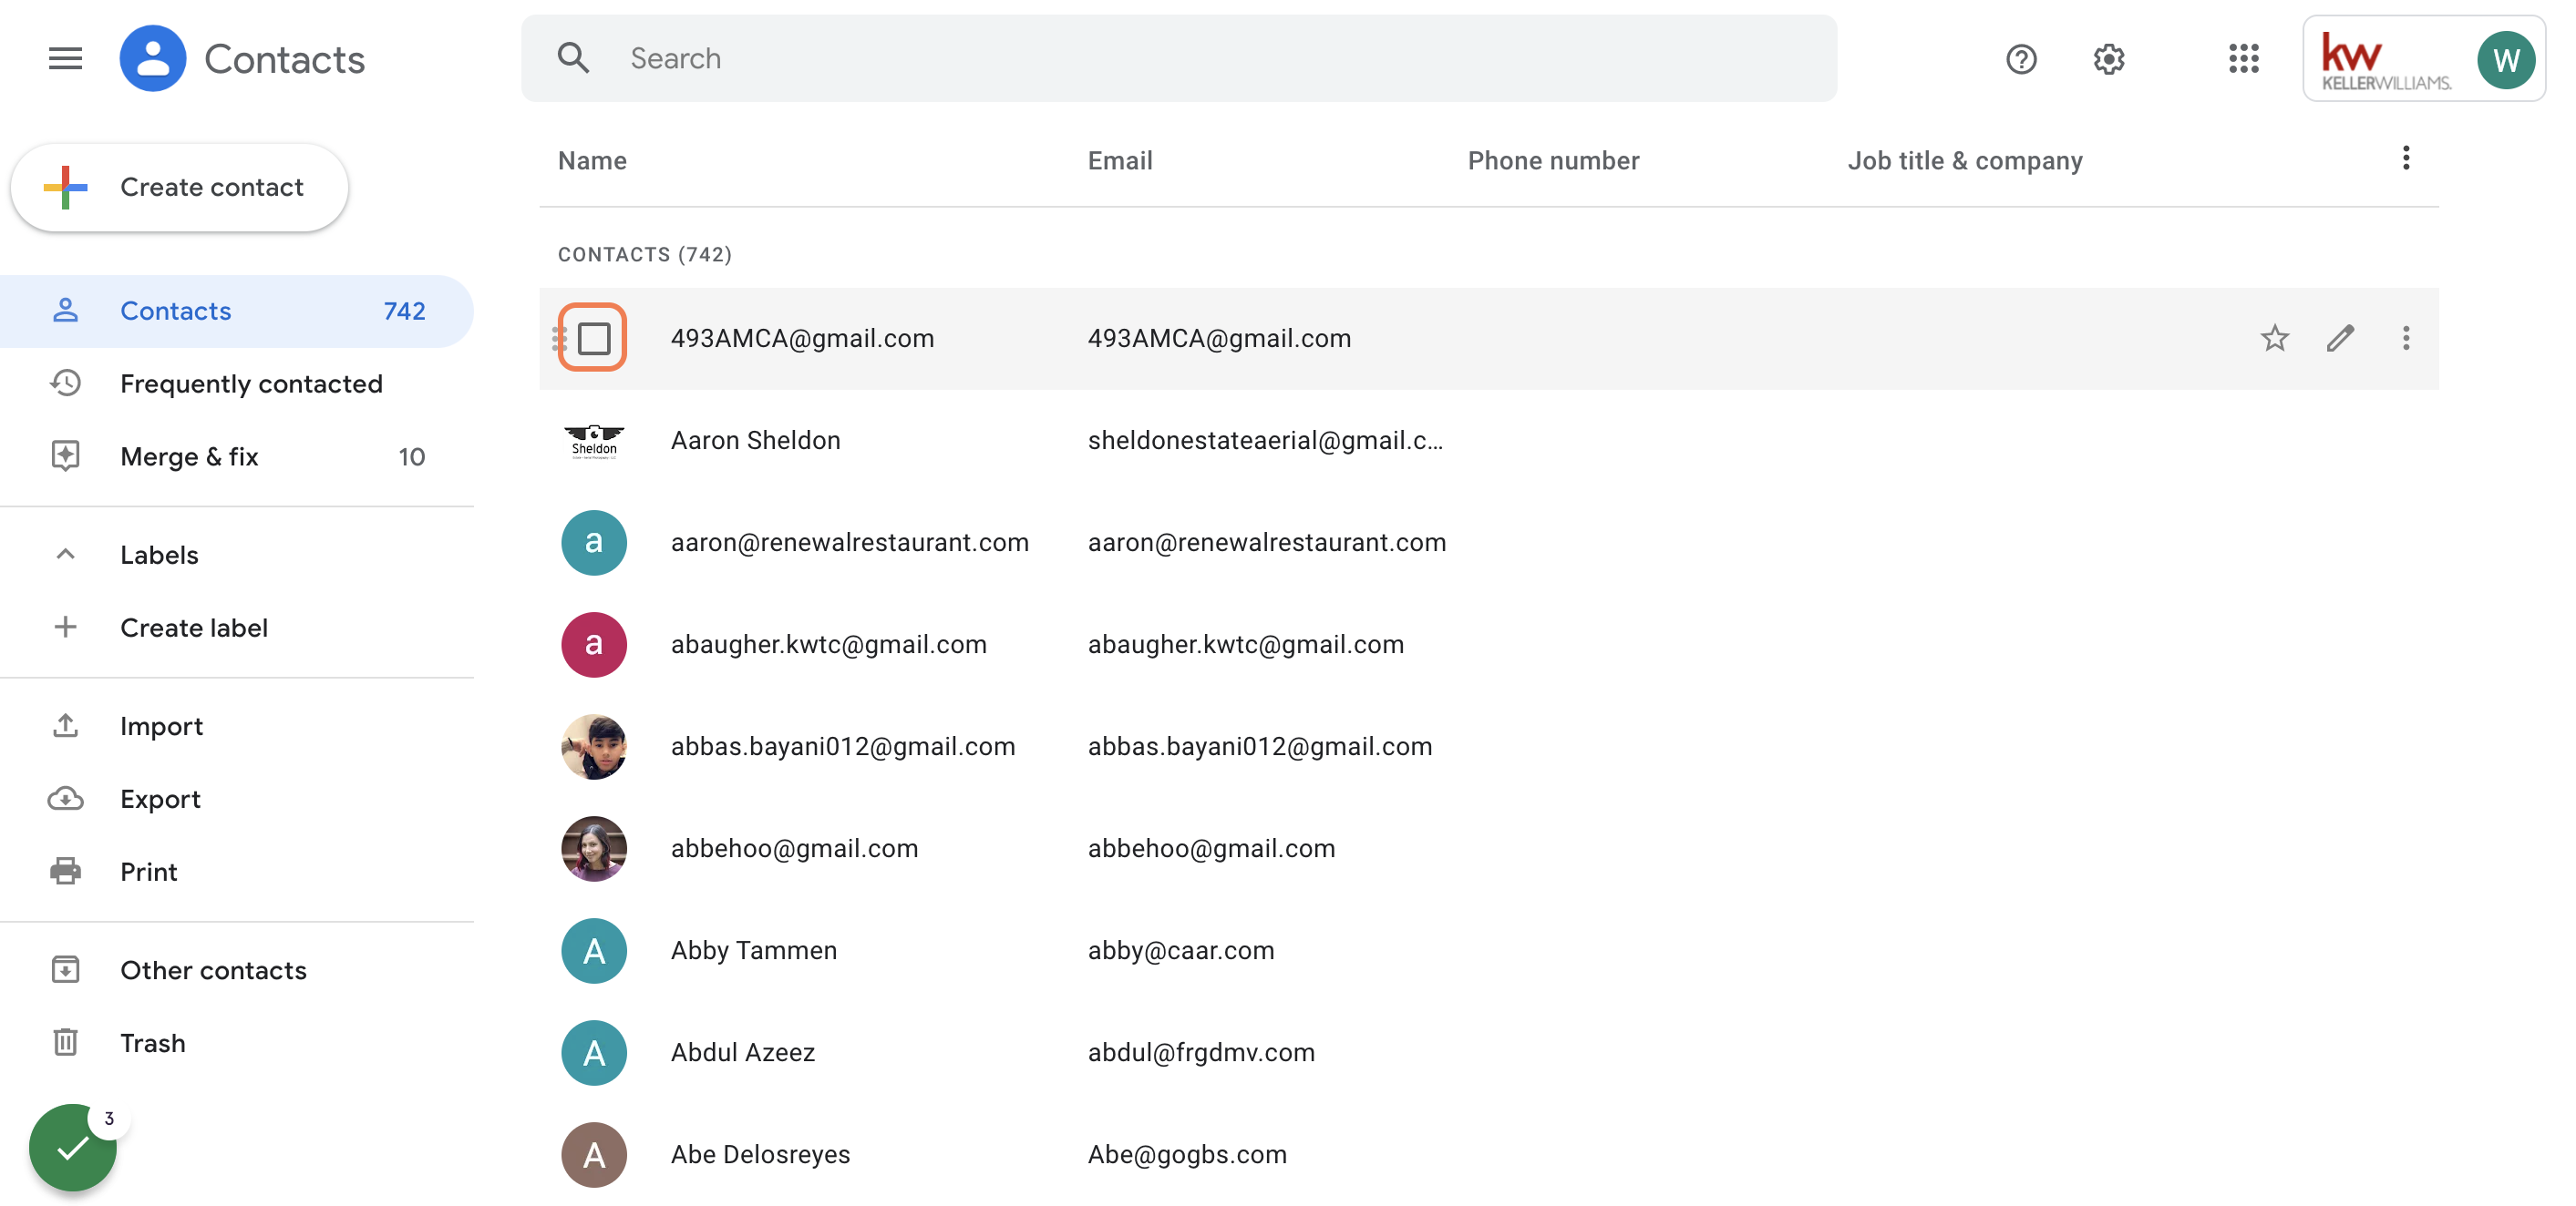
Task: Open the Settings gear
Action: (2108, 59)
